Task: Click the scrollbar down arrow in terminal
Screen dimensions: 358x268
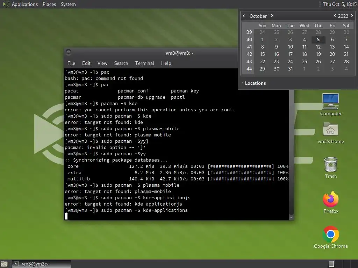Action: (291, 217)
